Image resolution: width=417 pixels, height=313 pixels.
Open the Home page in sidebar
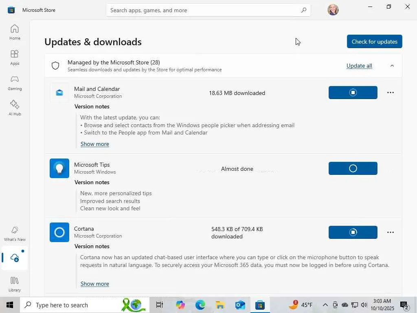click(x=15, y=32)
